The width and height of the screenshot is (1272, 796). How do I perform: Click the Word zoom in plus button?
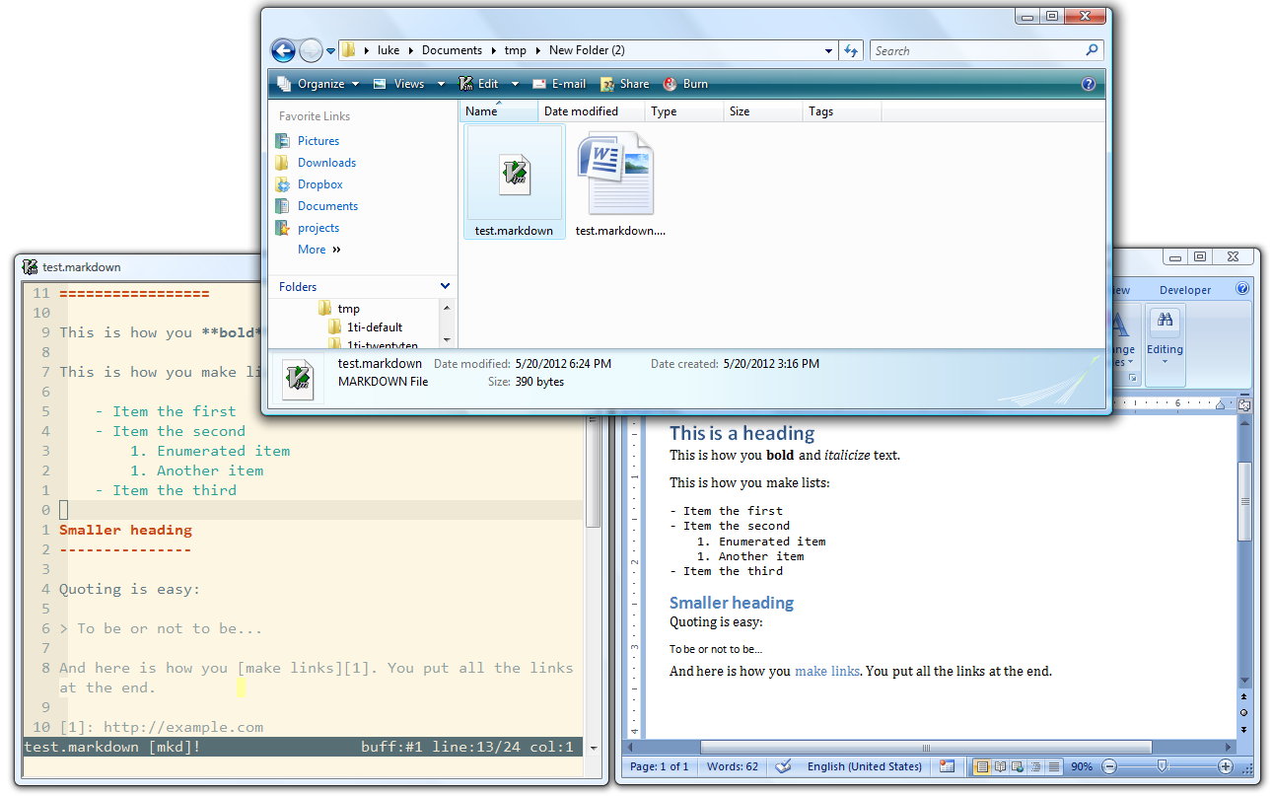click(1226, 766)
